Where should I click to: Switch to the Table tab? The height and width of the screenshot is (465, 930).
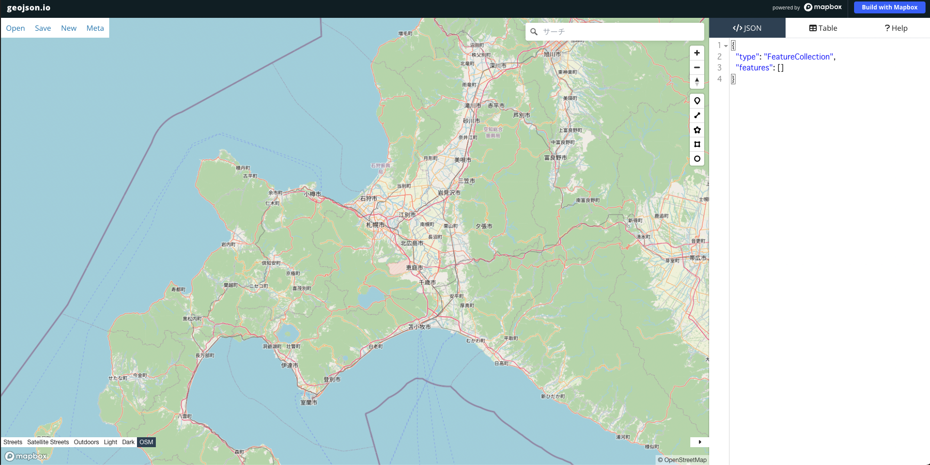822,28
